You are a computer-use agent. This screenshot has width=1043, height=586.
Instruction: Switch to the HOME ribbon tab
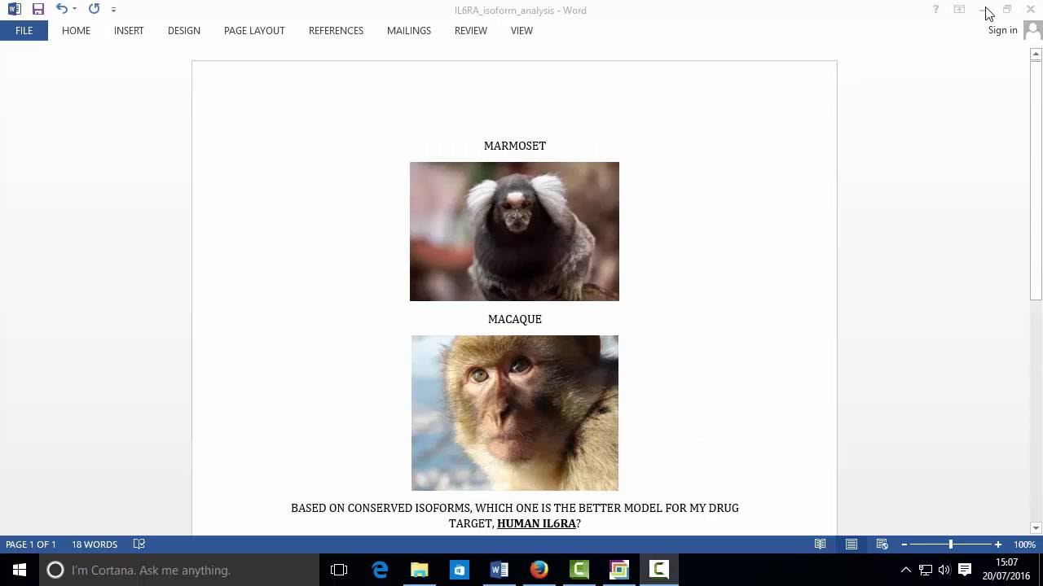coord(76,30)
